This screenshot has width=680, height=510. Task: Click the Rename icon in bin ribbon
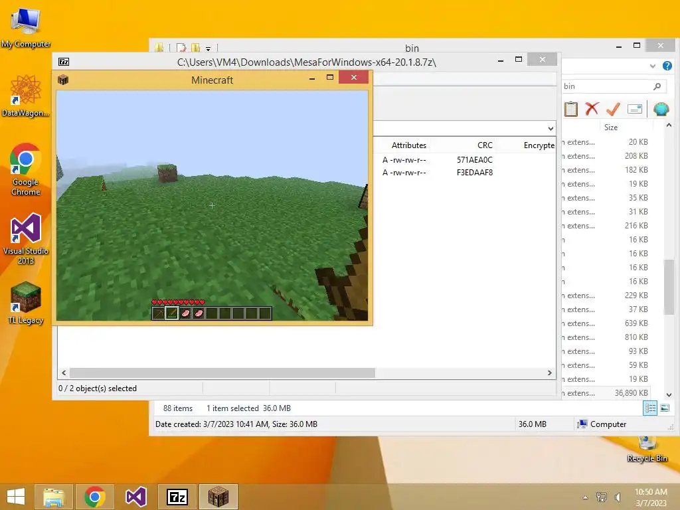(x=634, y=109)
